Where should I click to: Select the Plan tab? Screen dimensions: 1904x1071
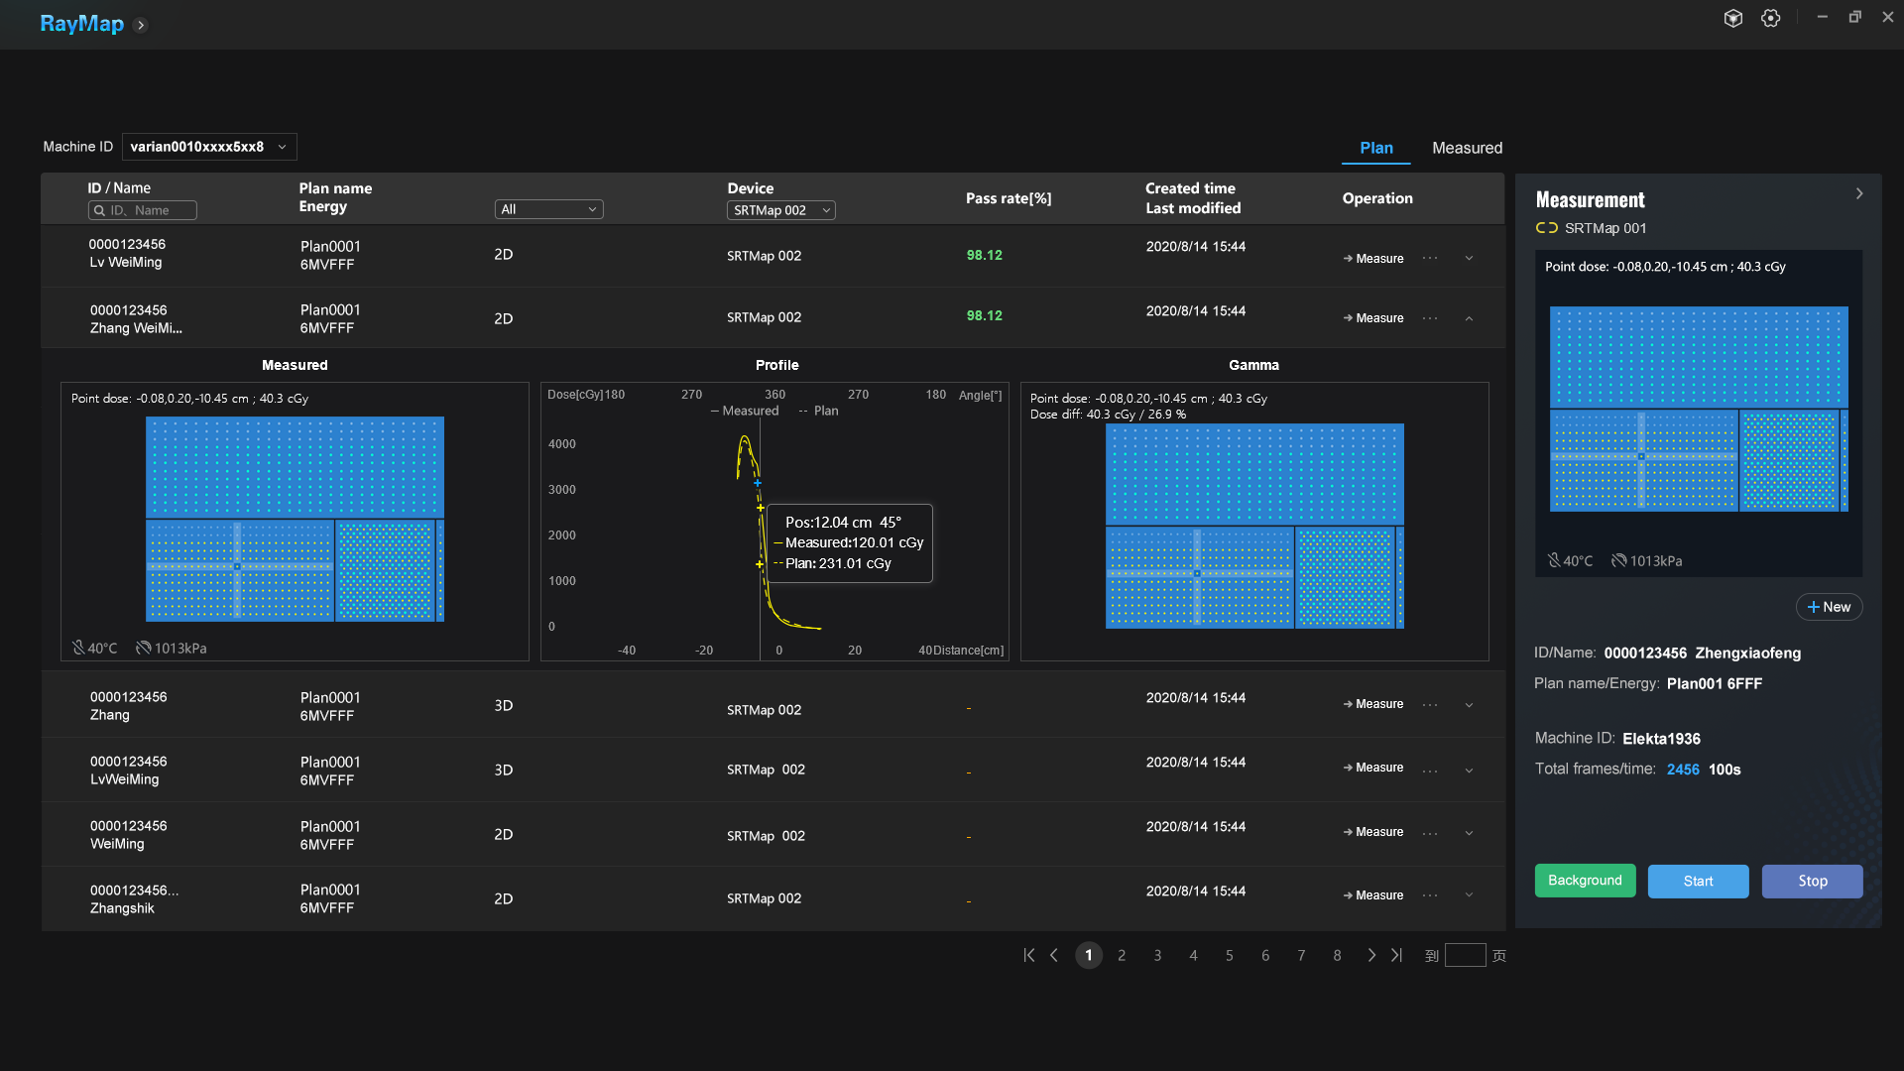click(1375, 148)
